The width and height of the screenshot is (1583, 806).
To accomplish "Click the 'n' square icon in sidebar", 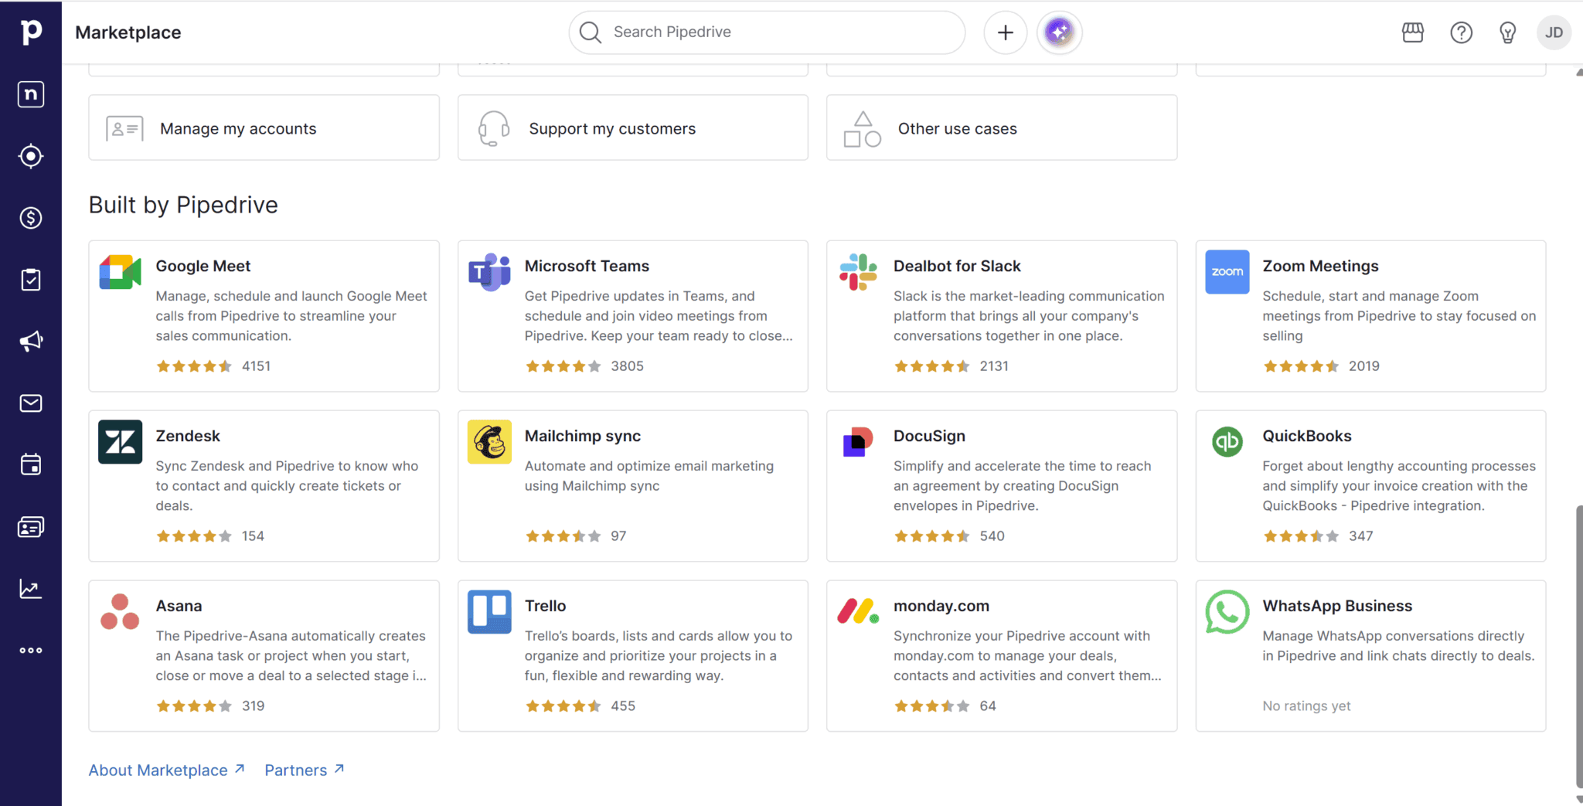I will pos(31,94).
